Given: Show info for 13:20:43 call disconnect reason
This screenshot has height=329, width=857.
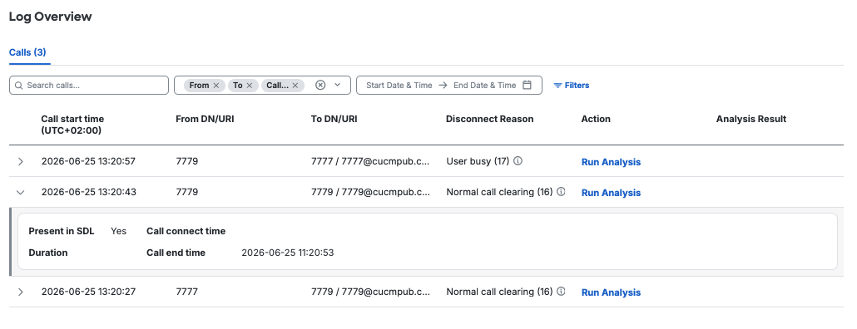Looking at the screenshot, I should tap(561, 192).
